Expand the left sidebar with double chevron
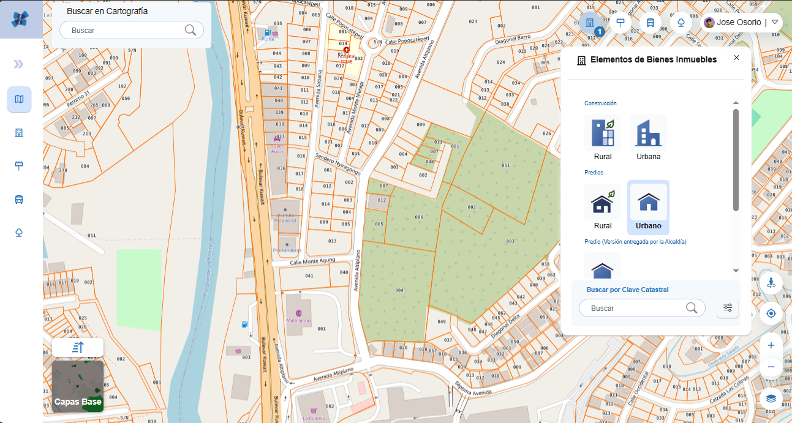This screenshot has height=423, width=792. (18, 64)
